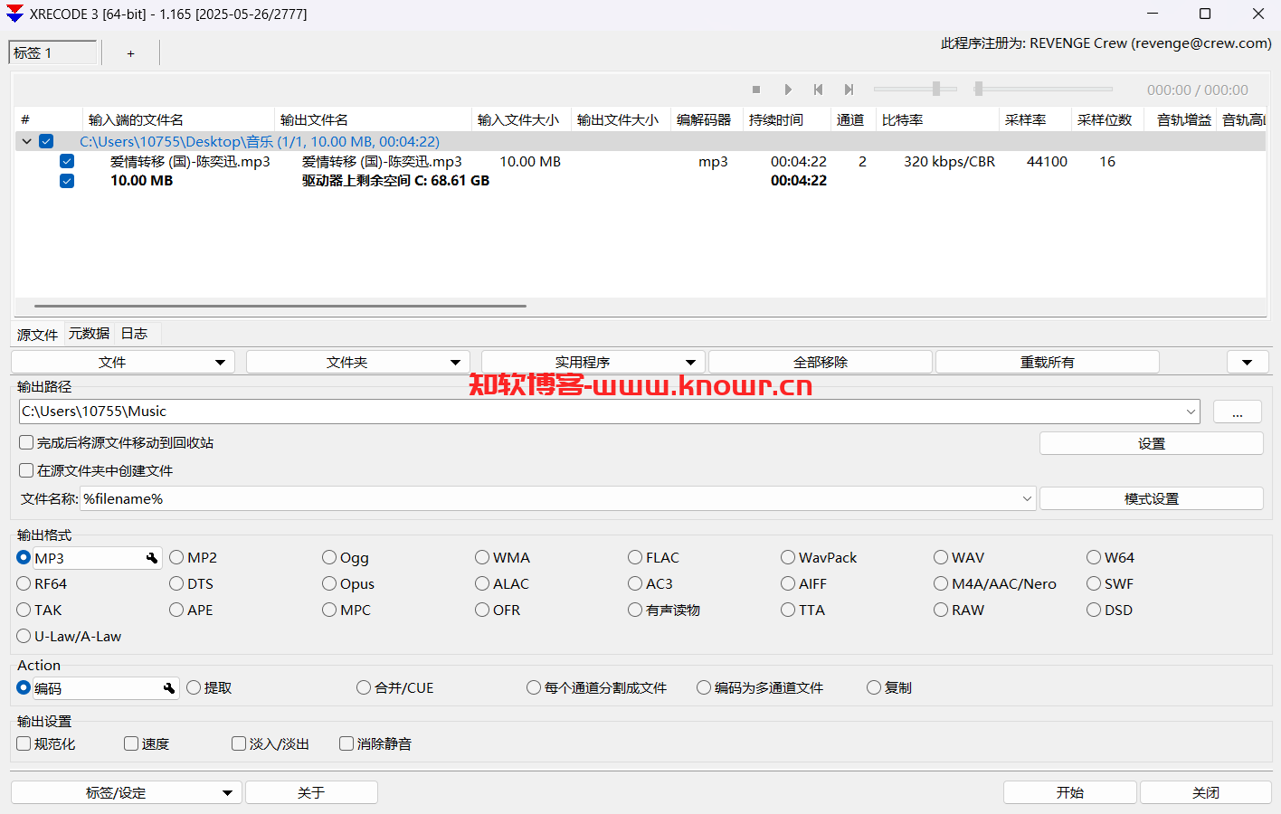Sort by 输入端的文件名 column header
This screenshot has width=1281, height=814.
pyautogui.click(x=178, y=119)
